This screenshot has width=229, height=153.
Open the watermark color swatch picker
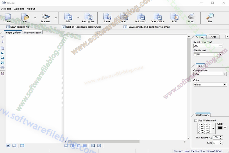(222, 128)
